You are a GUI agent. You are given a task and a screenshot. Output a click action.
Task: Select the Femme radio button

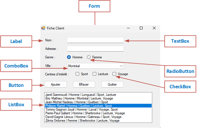click(x=89, y=57)
